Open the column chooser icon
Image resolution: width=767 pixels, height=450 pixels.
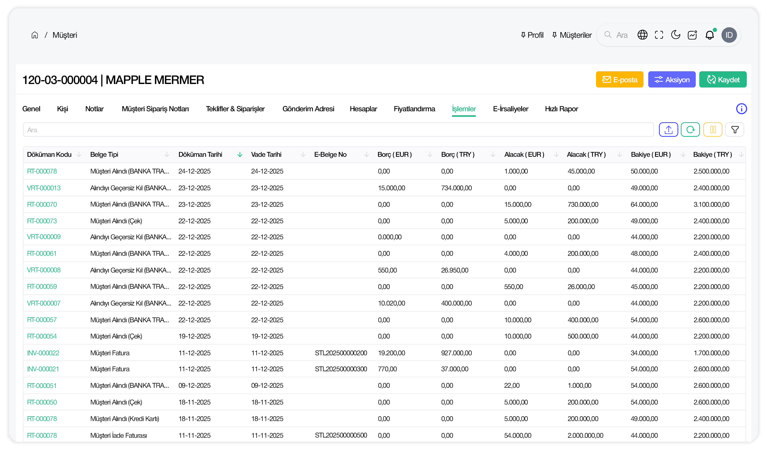(712, 130)
